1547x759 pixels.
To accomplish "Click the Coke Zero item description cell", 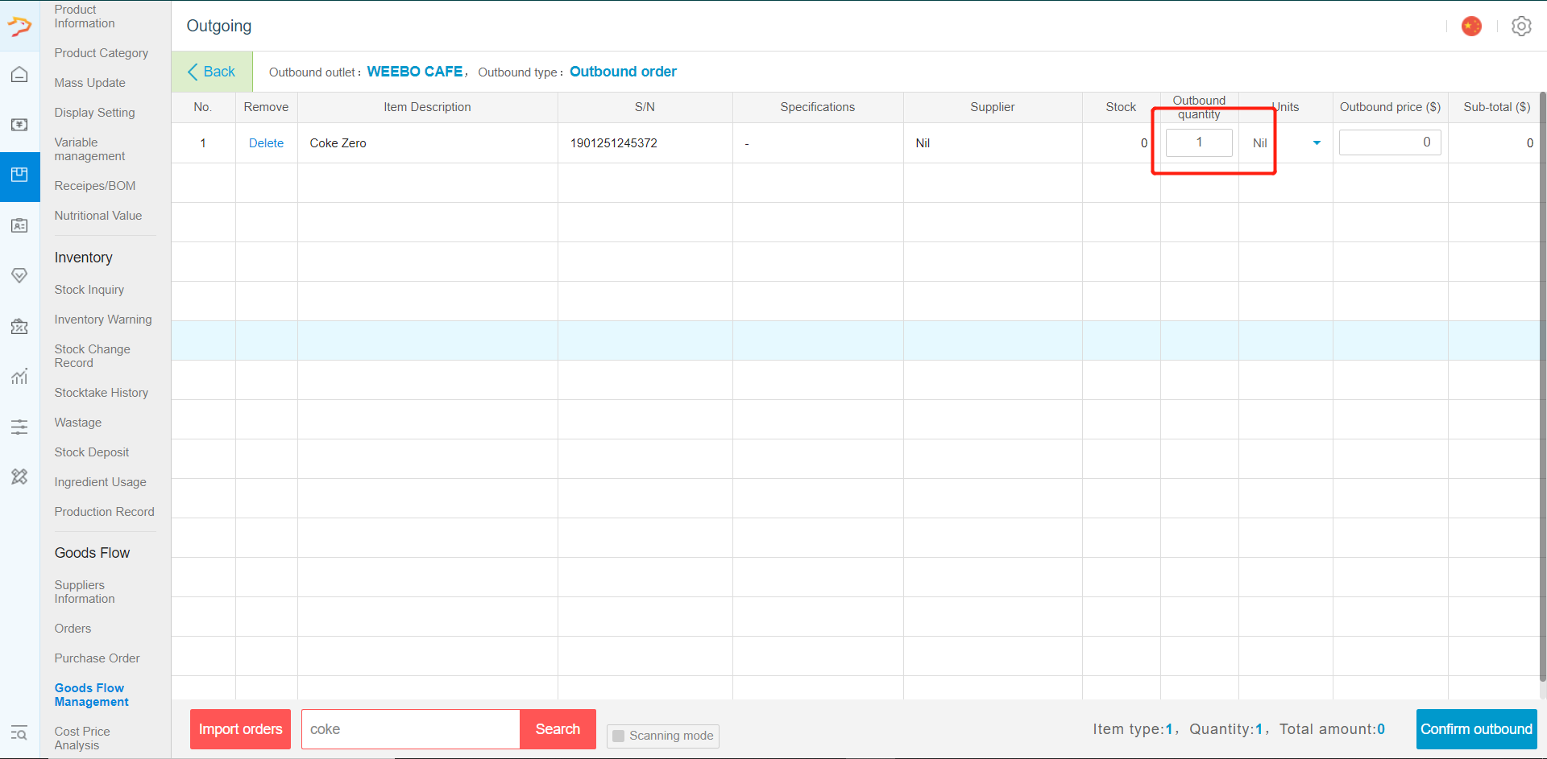I will (x=428, y=143).
